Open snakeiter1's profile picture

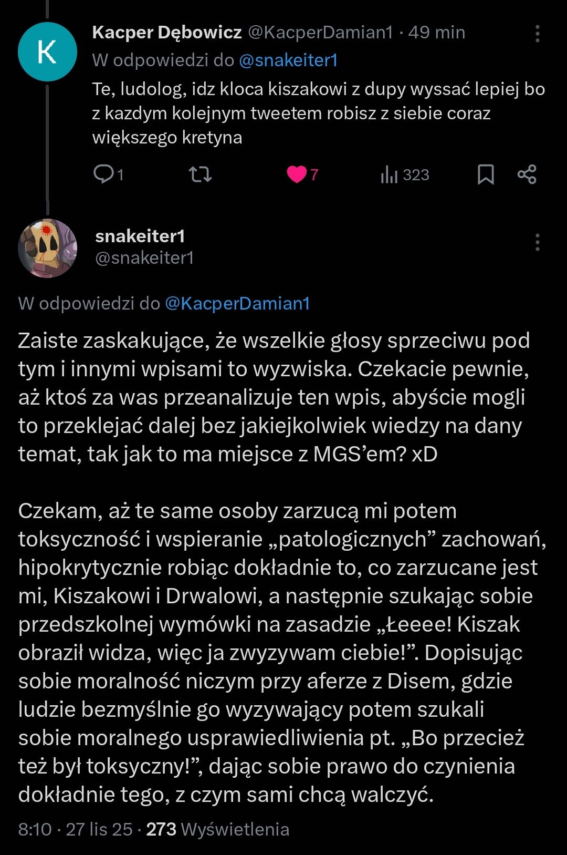click(x=47, y=248)
